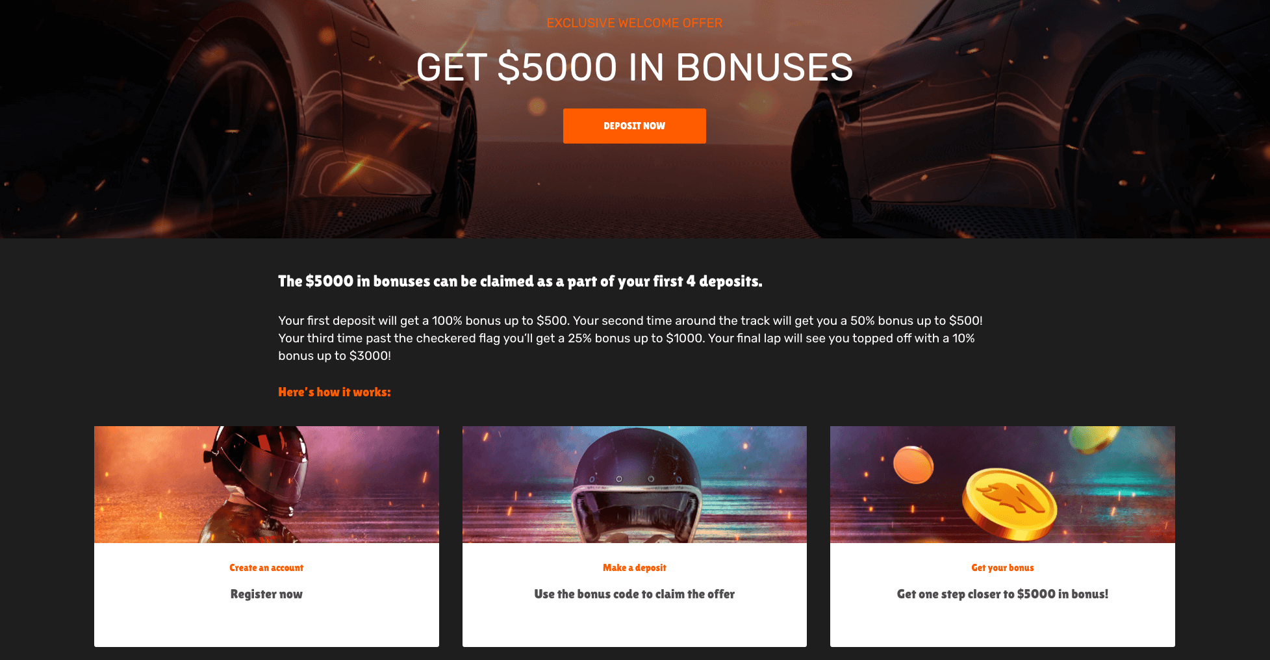This screenshot has height=660, width=1270.
Task: Click the orange DEPOSIT NOW button
Action: coord(634,126)
